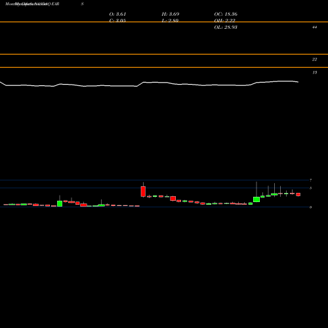
Task: Click the "0" price axis label
Action: 310,207
